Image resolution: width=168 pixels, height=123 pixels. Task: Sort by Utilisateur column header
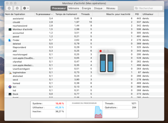pos(150,14)
